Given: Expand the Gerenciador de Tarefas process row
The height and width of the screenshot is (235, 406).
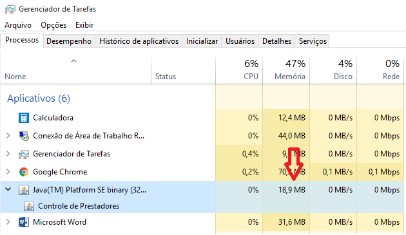Looking at the screenshot, I should [x=8, y=153].
